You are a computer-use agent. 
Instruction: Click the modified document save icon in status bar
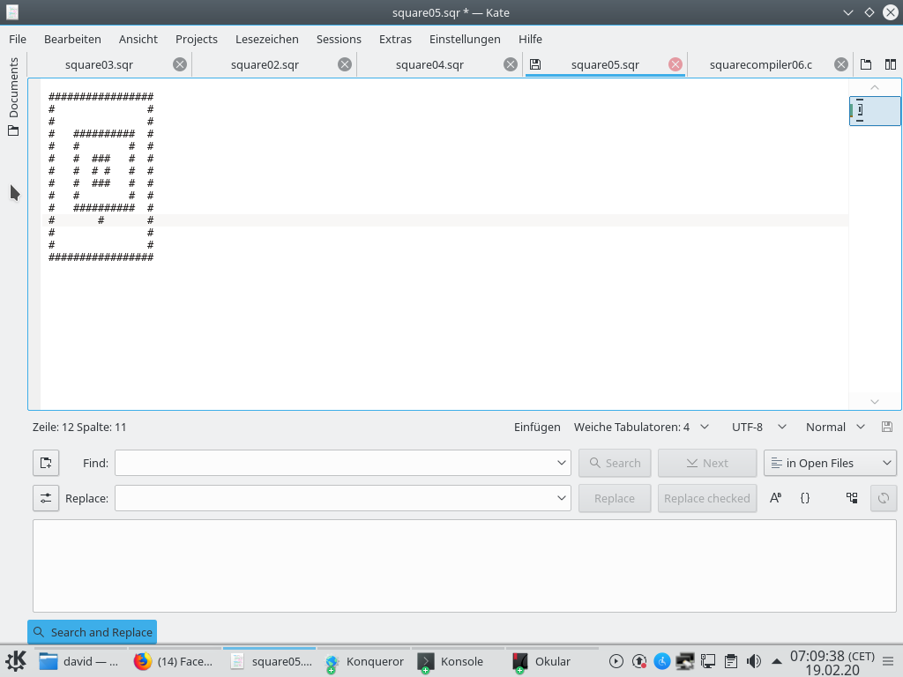click(x=887, y=427)
